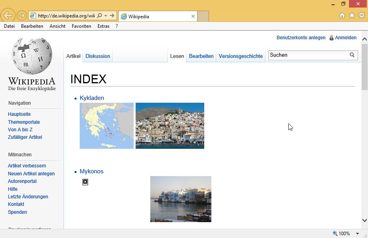Viewport: 368px width, 238px height.
Task: Click the Mykonos waterfront photo thumbnail
Action: click(181, 199)
